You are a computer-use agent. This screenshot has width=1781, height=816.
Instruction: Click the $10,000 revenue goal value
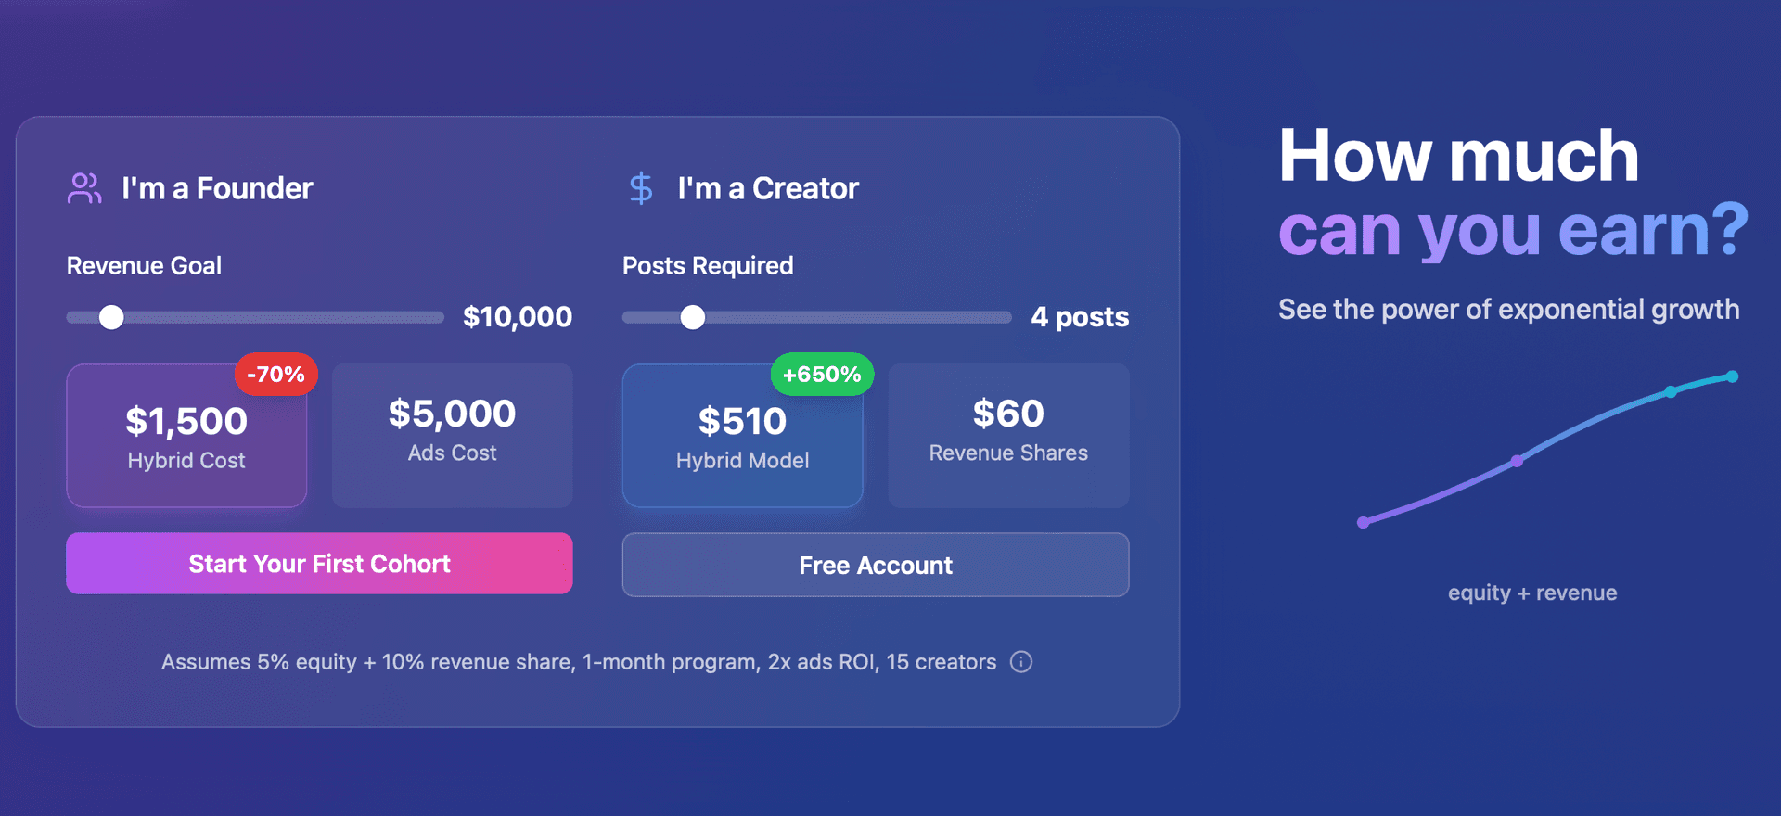tap(518, 317)
